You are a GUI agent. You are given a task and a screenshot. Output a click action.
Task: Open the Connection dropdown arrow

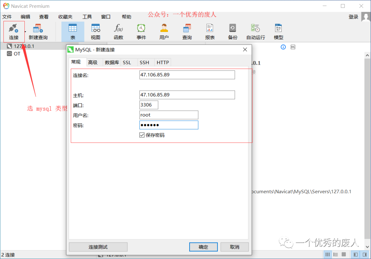click(25, 32)
